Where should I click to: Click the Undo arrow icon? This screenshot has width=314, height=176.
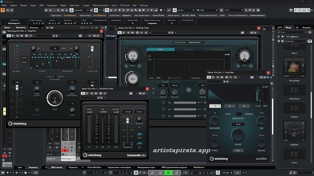tap(8, 10)
